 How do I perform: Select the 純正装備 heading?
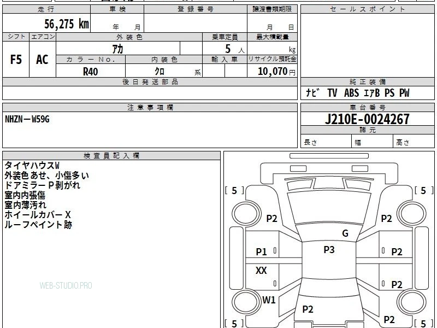tap(367, 81)
